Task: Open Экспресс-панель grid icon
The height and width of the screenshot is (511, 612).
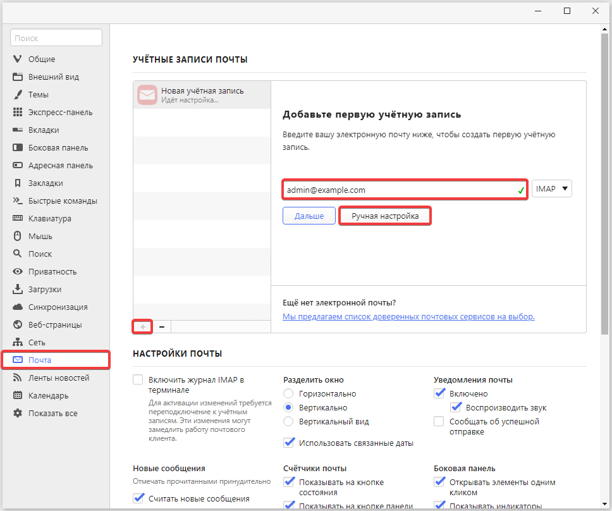Action: point(18,113)
